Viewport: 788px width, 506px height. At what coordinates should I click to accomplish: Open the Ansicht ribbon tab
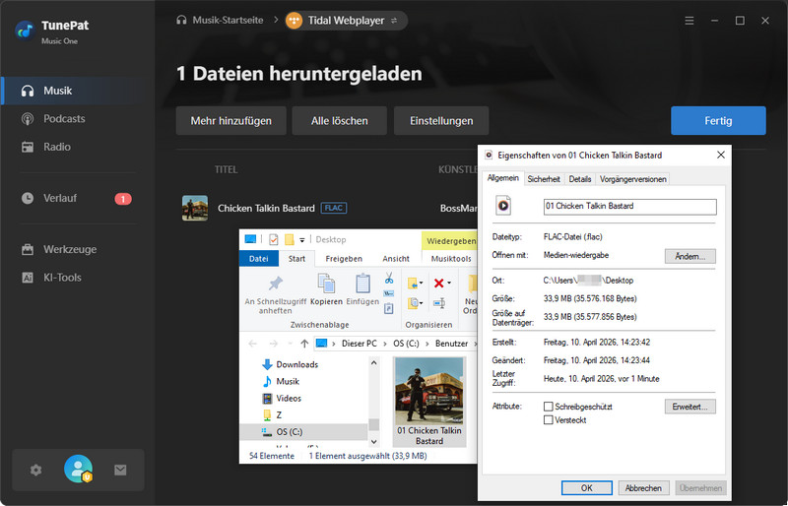396,259
